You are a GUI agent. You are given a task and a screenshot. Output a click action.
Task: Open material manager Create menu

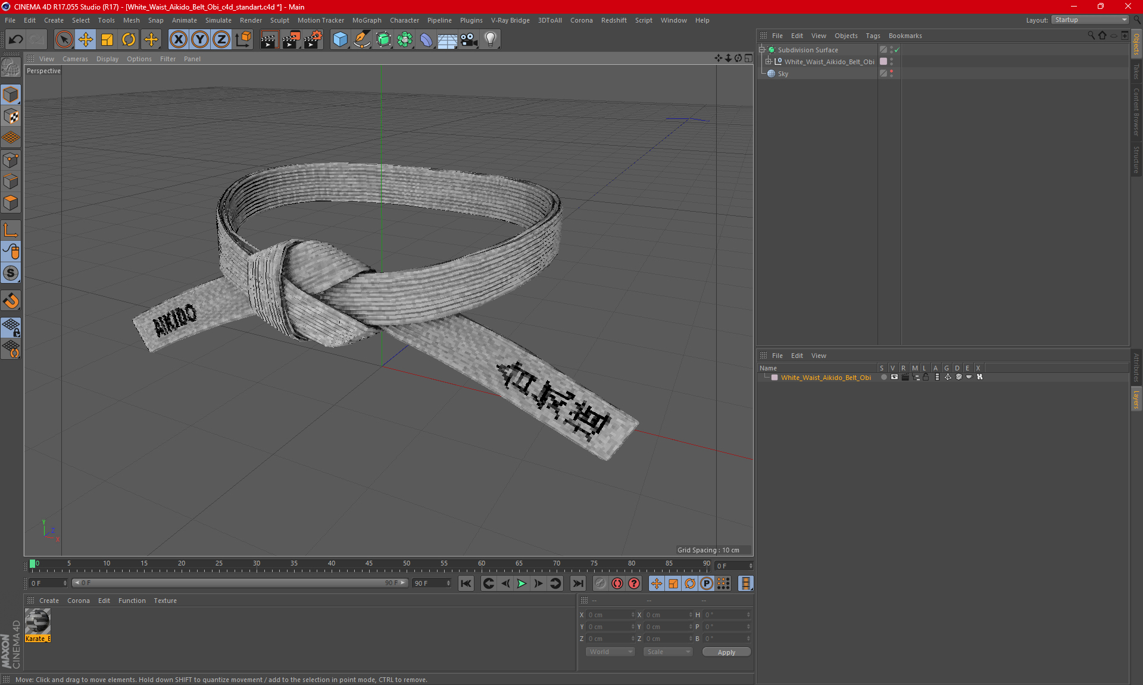pos(49,601)
